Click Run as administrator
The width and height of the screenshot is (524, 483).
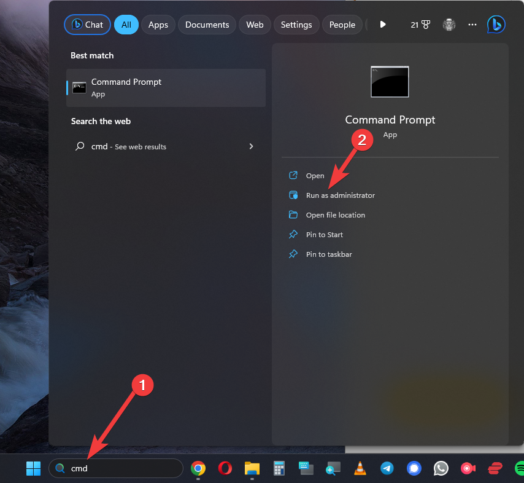(340, 195)
